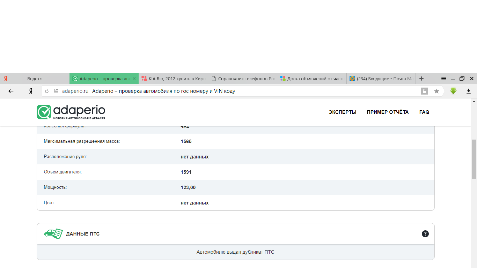This screenshot has height=268, width=477.
Task: Click the page vertical scrollbar thumb
Action: [474, 159]
